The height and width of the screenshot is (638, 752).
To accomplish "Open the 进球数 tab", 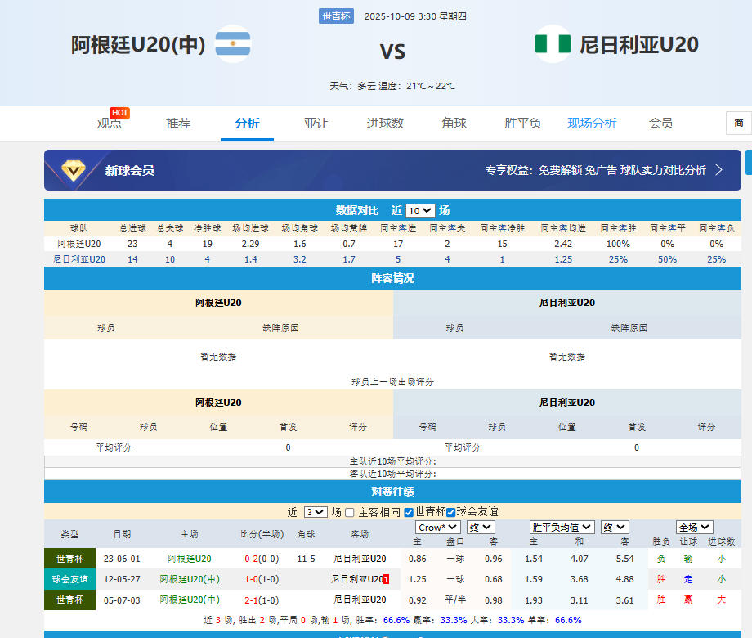I will tap(385, 124).
